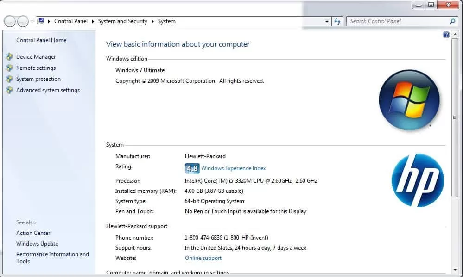Click the 4.00 GB installed memory value
This screenshot has height=277, width=463.
click(214, 191)
